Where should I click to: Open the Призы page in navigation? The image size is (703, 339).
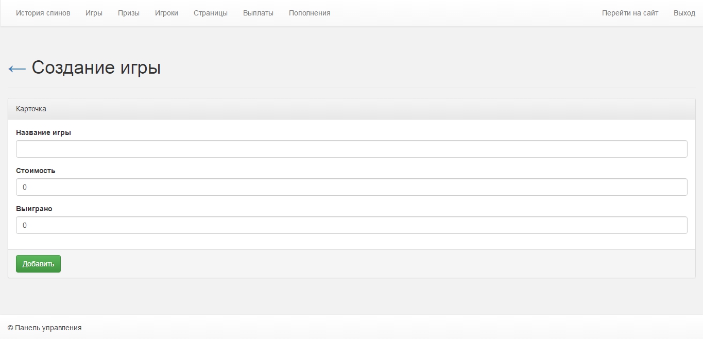point(128,13)
